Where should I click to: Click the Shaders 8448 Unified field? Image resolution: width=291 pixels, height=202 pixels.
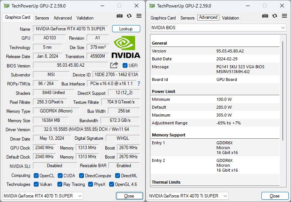coord(54,93)
